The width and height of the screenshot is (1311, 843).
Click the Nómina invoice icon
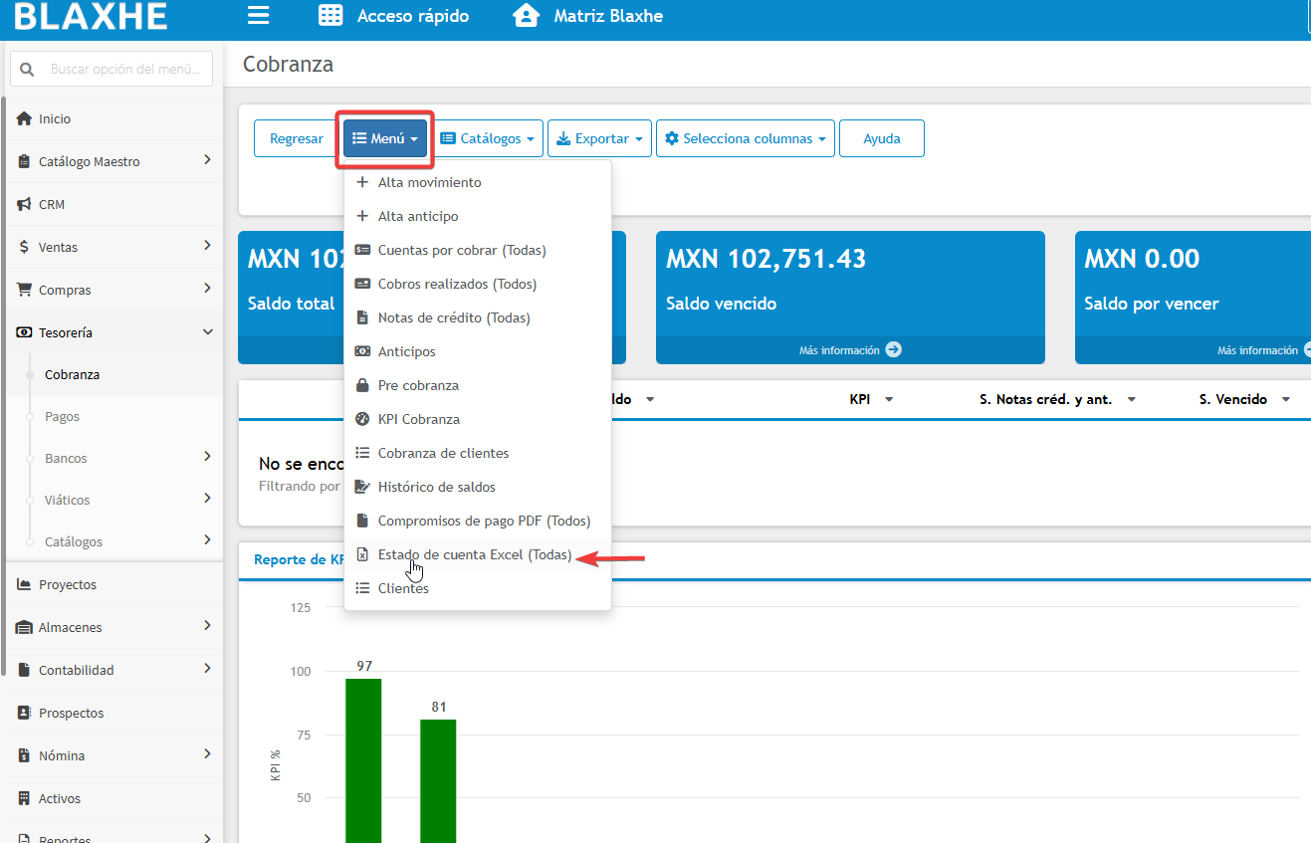[x=24, y=755]
